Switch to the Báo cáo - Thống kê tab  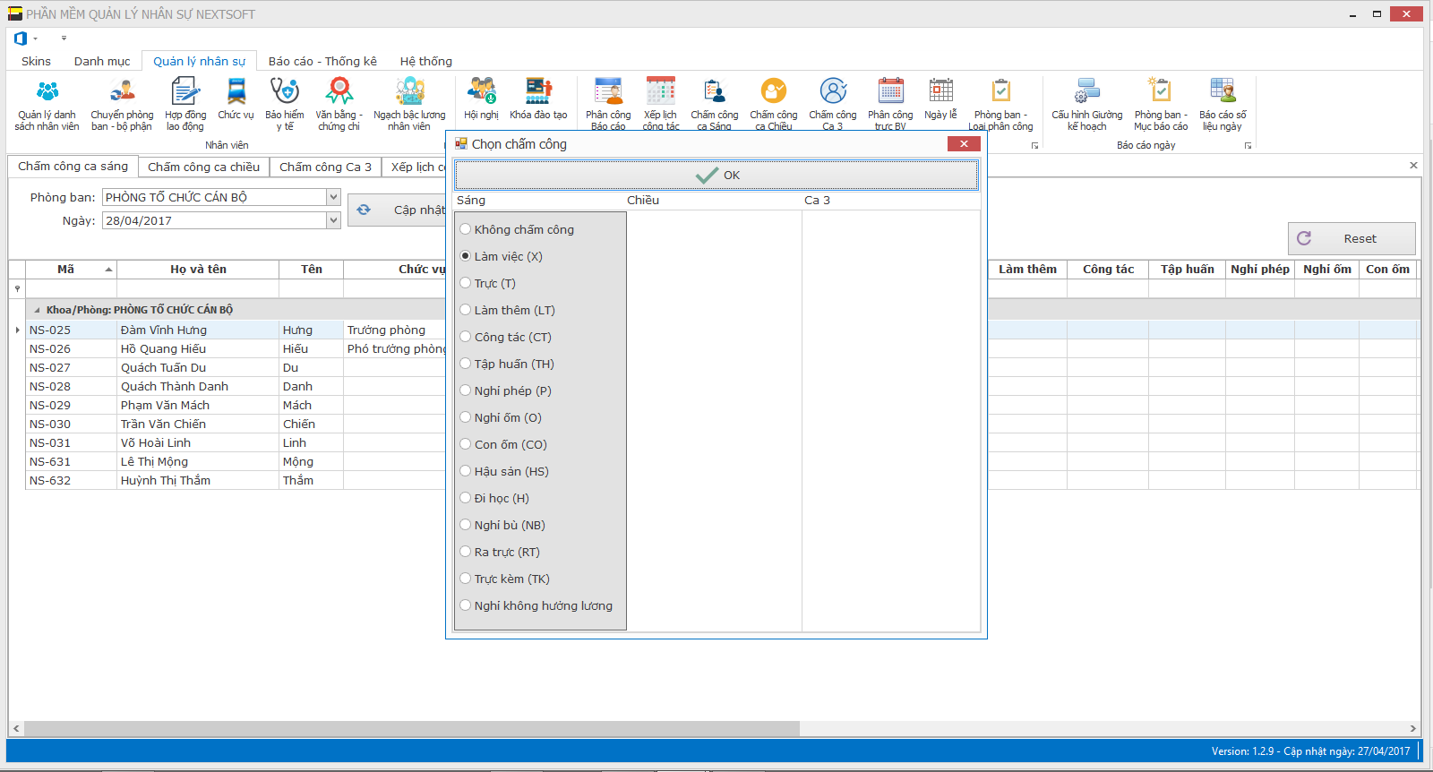pyautogui.click(x=322, y=61)
